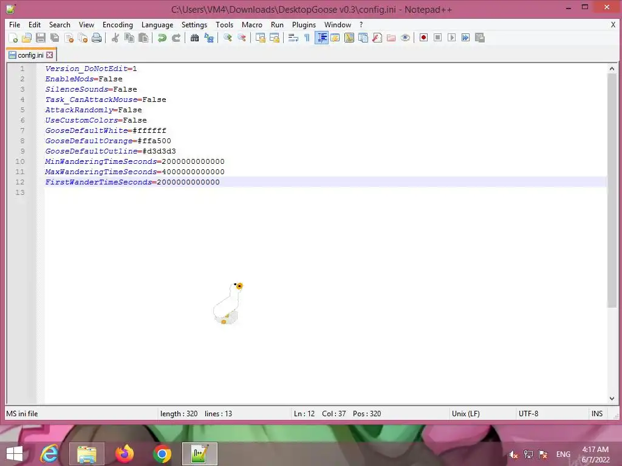Toggle the Function List panel icon
Viewport: 622px width, 466px height.
click(x=377, y=38)
